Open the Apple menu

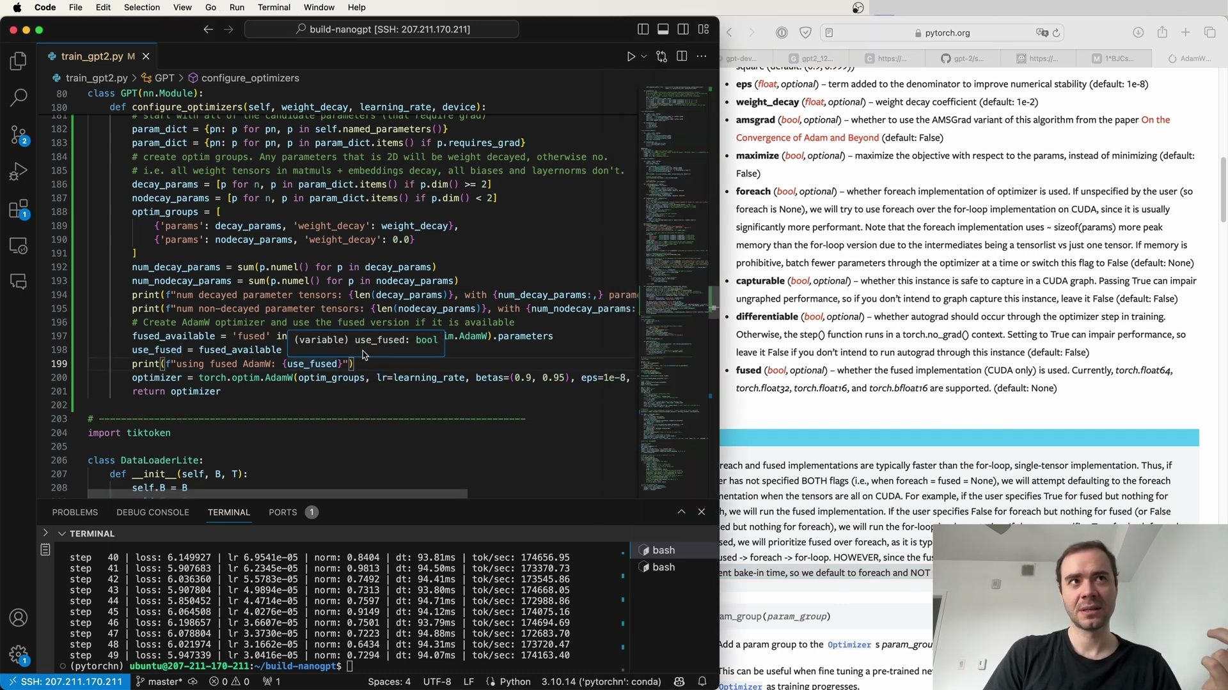click(17, 7)
